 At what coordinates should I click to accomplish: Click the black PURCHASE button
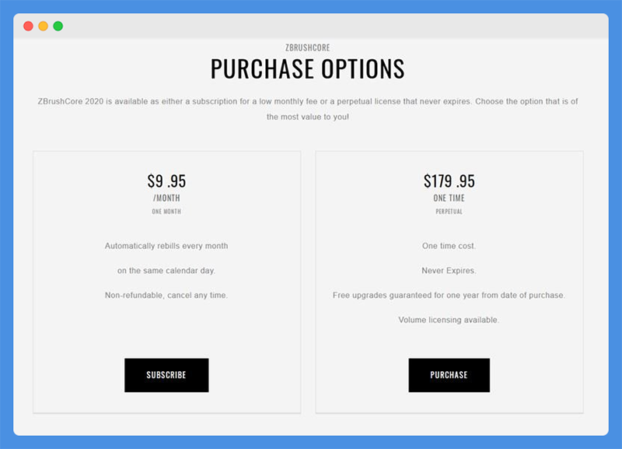tap(449, 375)
